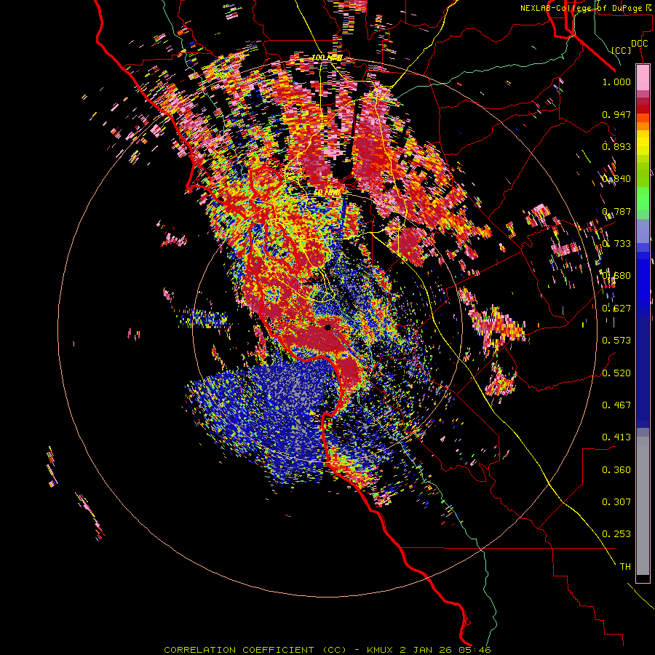Click the CORRELATION COEFFICIENT (CC) caption text
The image size is (655, 655).
pyautogui.click(x=255, y=650)
